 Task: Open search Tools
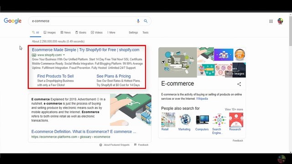pos(146,32)
